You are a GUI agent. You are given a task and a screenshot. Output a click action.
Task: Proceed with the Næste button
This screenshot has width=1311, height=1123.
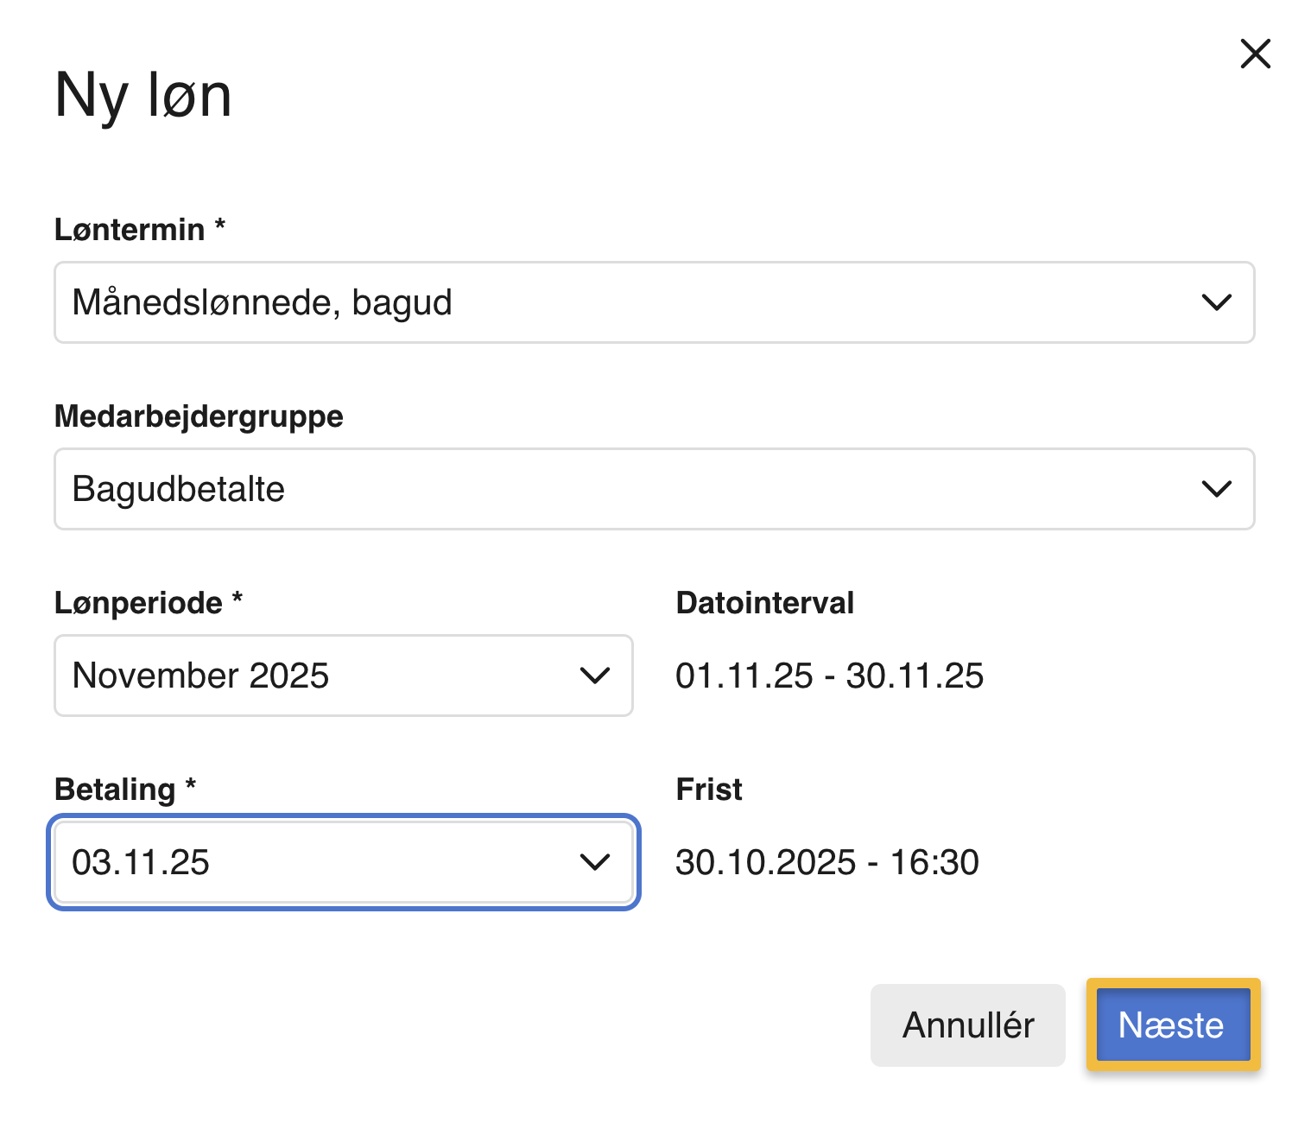click(x=1172, y=1025)
